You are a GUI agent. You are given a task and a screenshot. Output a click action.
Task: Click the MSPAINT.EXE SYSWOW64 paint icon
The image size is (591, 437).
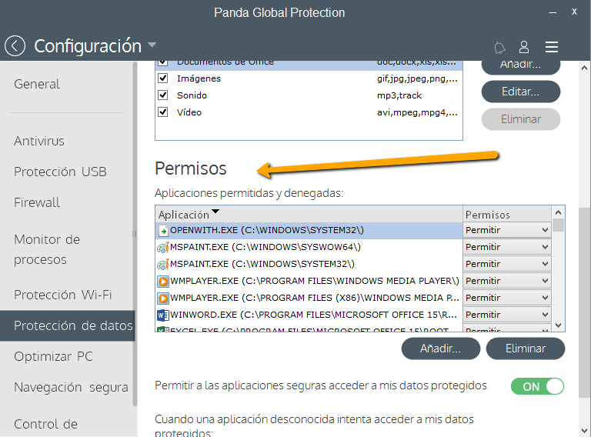[x=163, y=248]
